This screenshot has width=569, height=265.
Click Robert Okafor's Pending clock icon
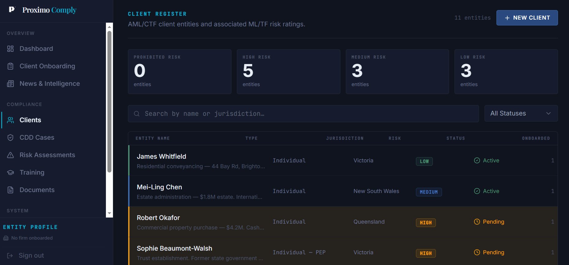[477, 221]
